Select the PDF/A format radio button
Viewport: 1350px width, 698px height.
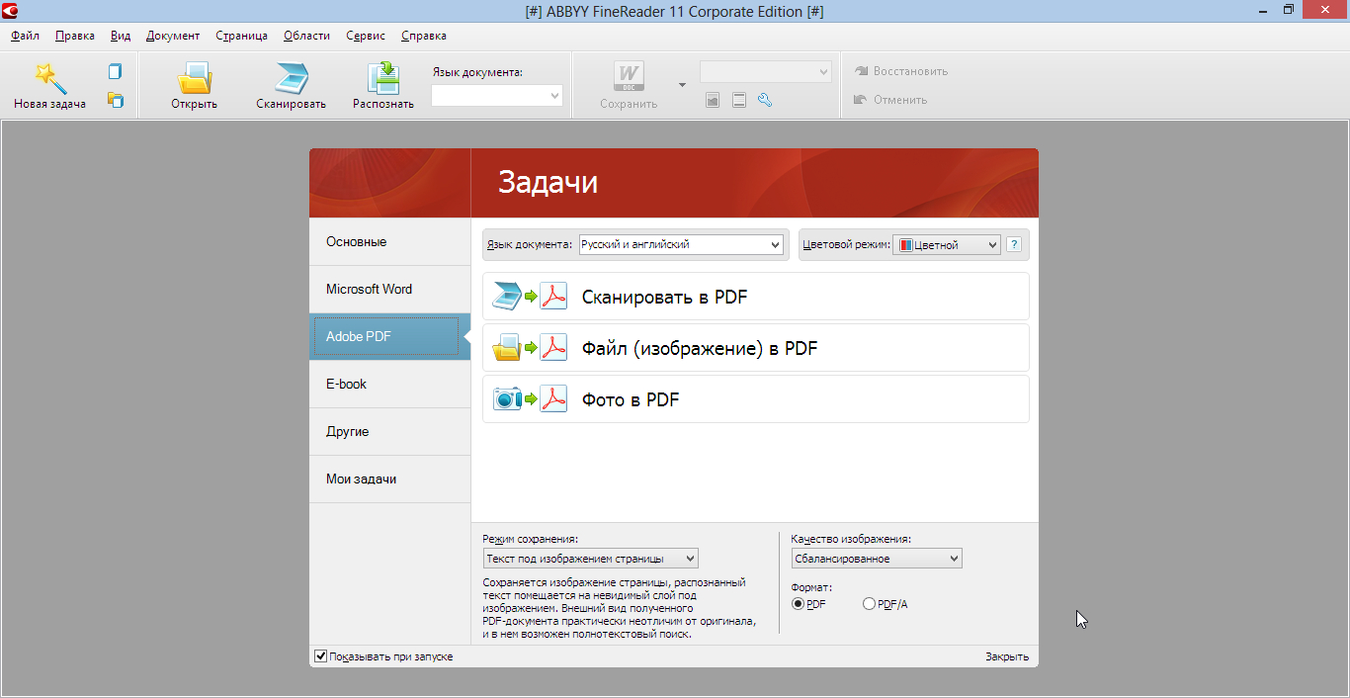click(x=869, y=604)
